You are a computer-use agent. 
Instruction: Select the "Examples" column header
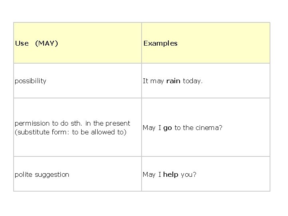click(x=160, y=43)
